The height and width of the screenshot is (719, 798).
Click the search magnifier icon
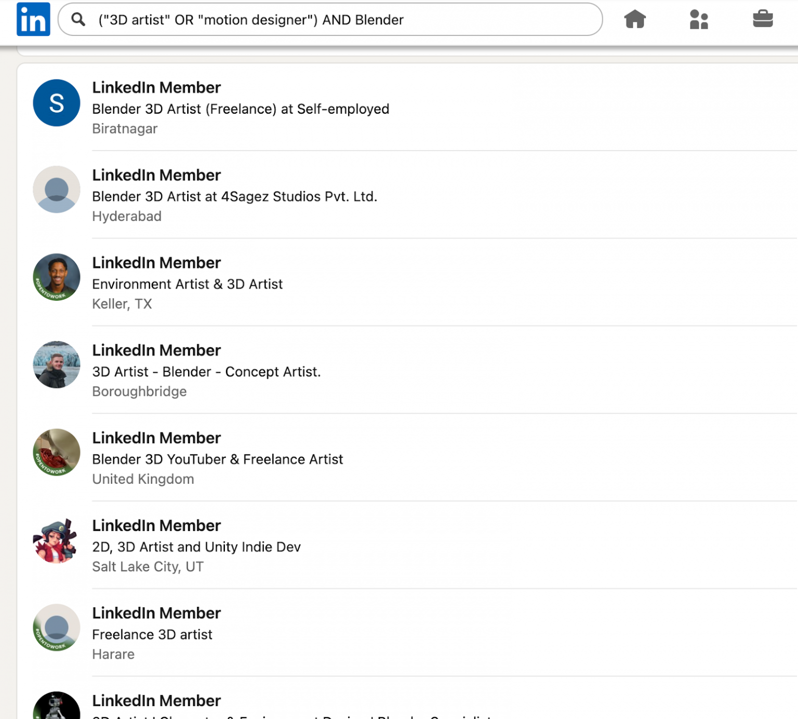coord(79,19)
